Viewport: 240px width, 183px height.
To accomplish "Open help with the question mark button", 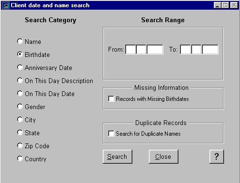I will (217, 156).
